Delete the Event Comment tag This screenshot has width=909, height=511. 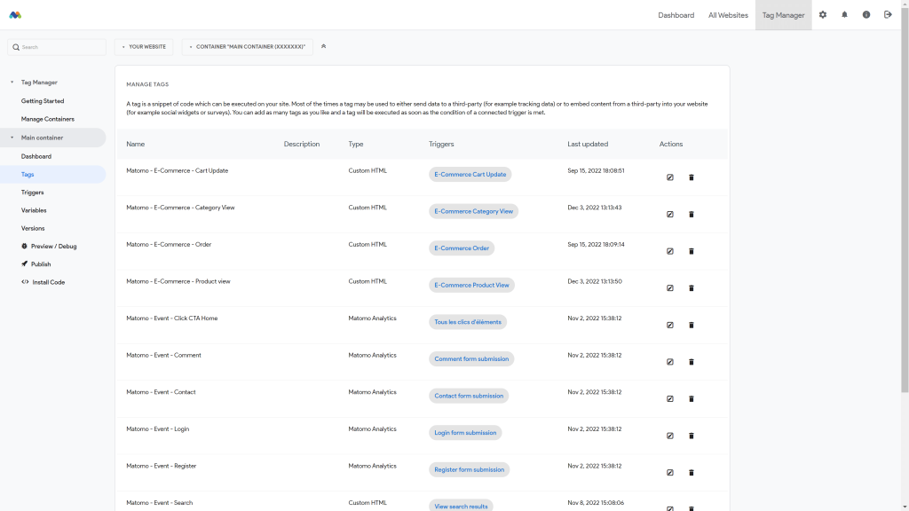point(691,362)
